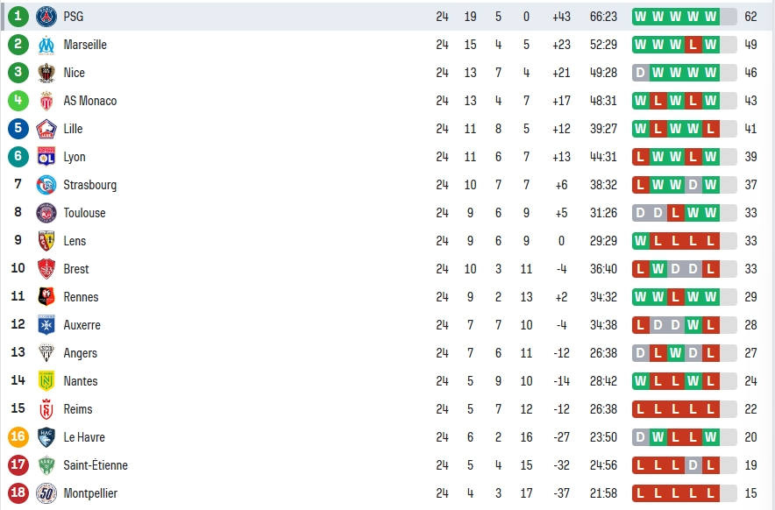Click the Brest team name
Screen dimensions: 775x510
tap(76, 269)
